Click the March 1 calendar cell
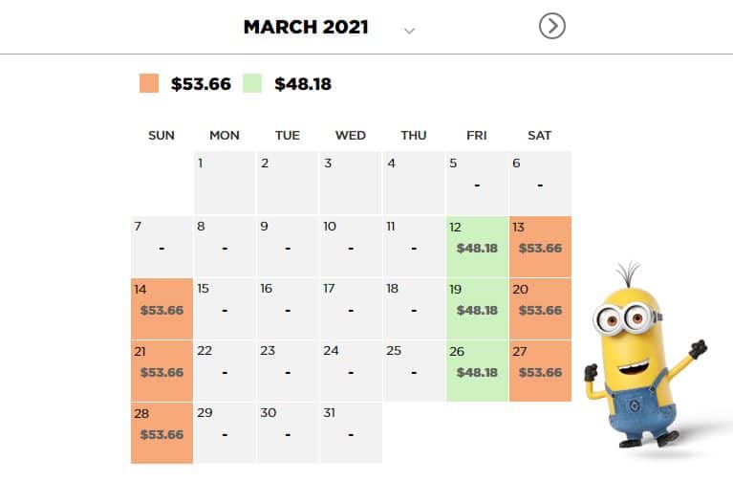The image size is (733, 481). pyautogui.click(x=225, y=183)
